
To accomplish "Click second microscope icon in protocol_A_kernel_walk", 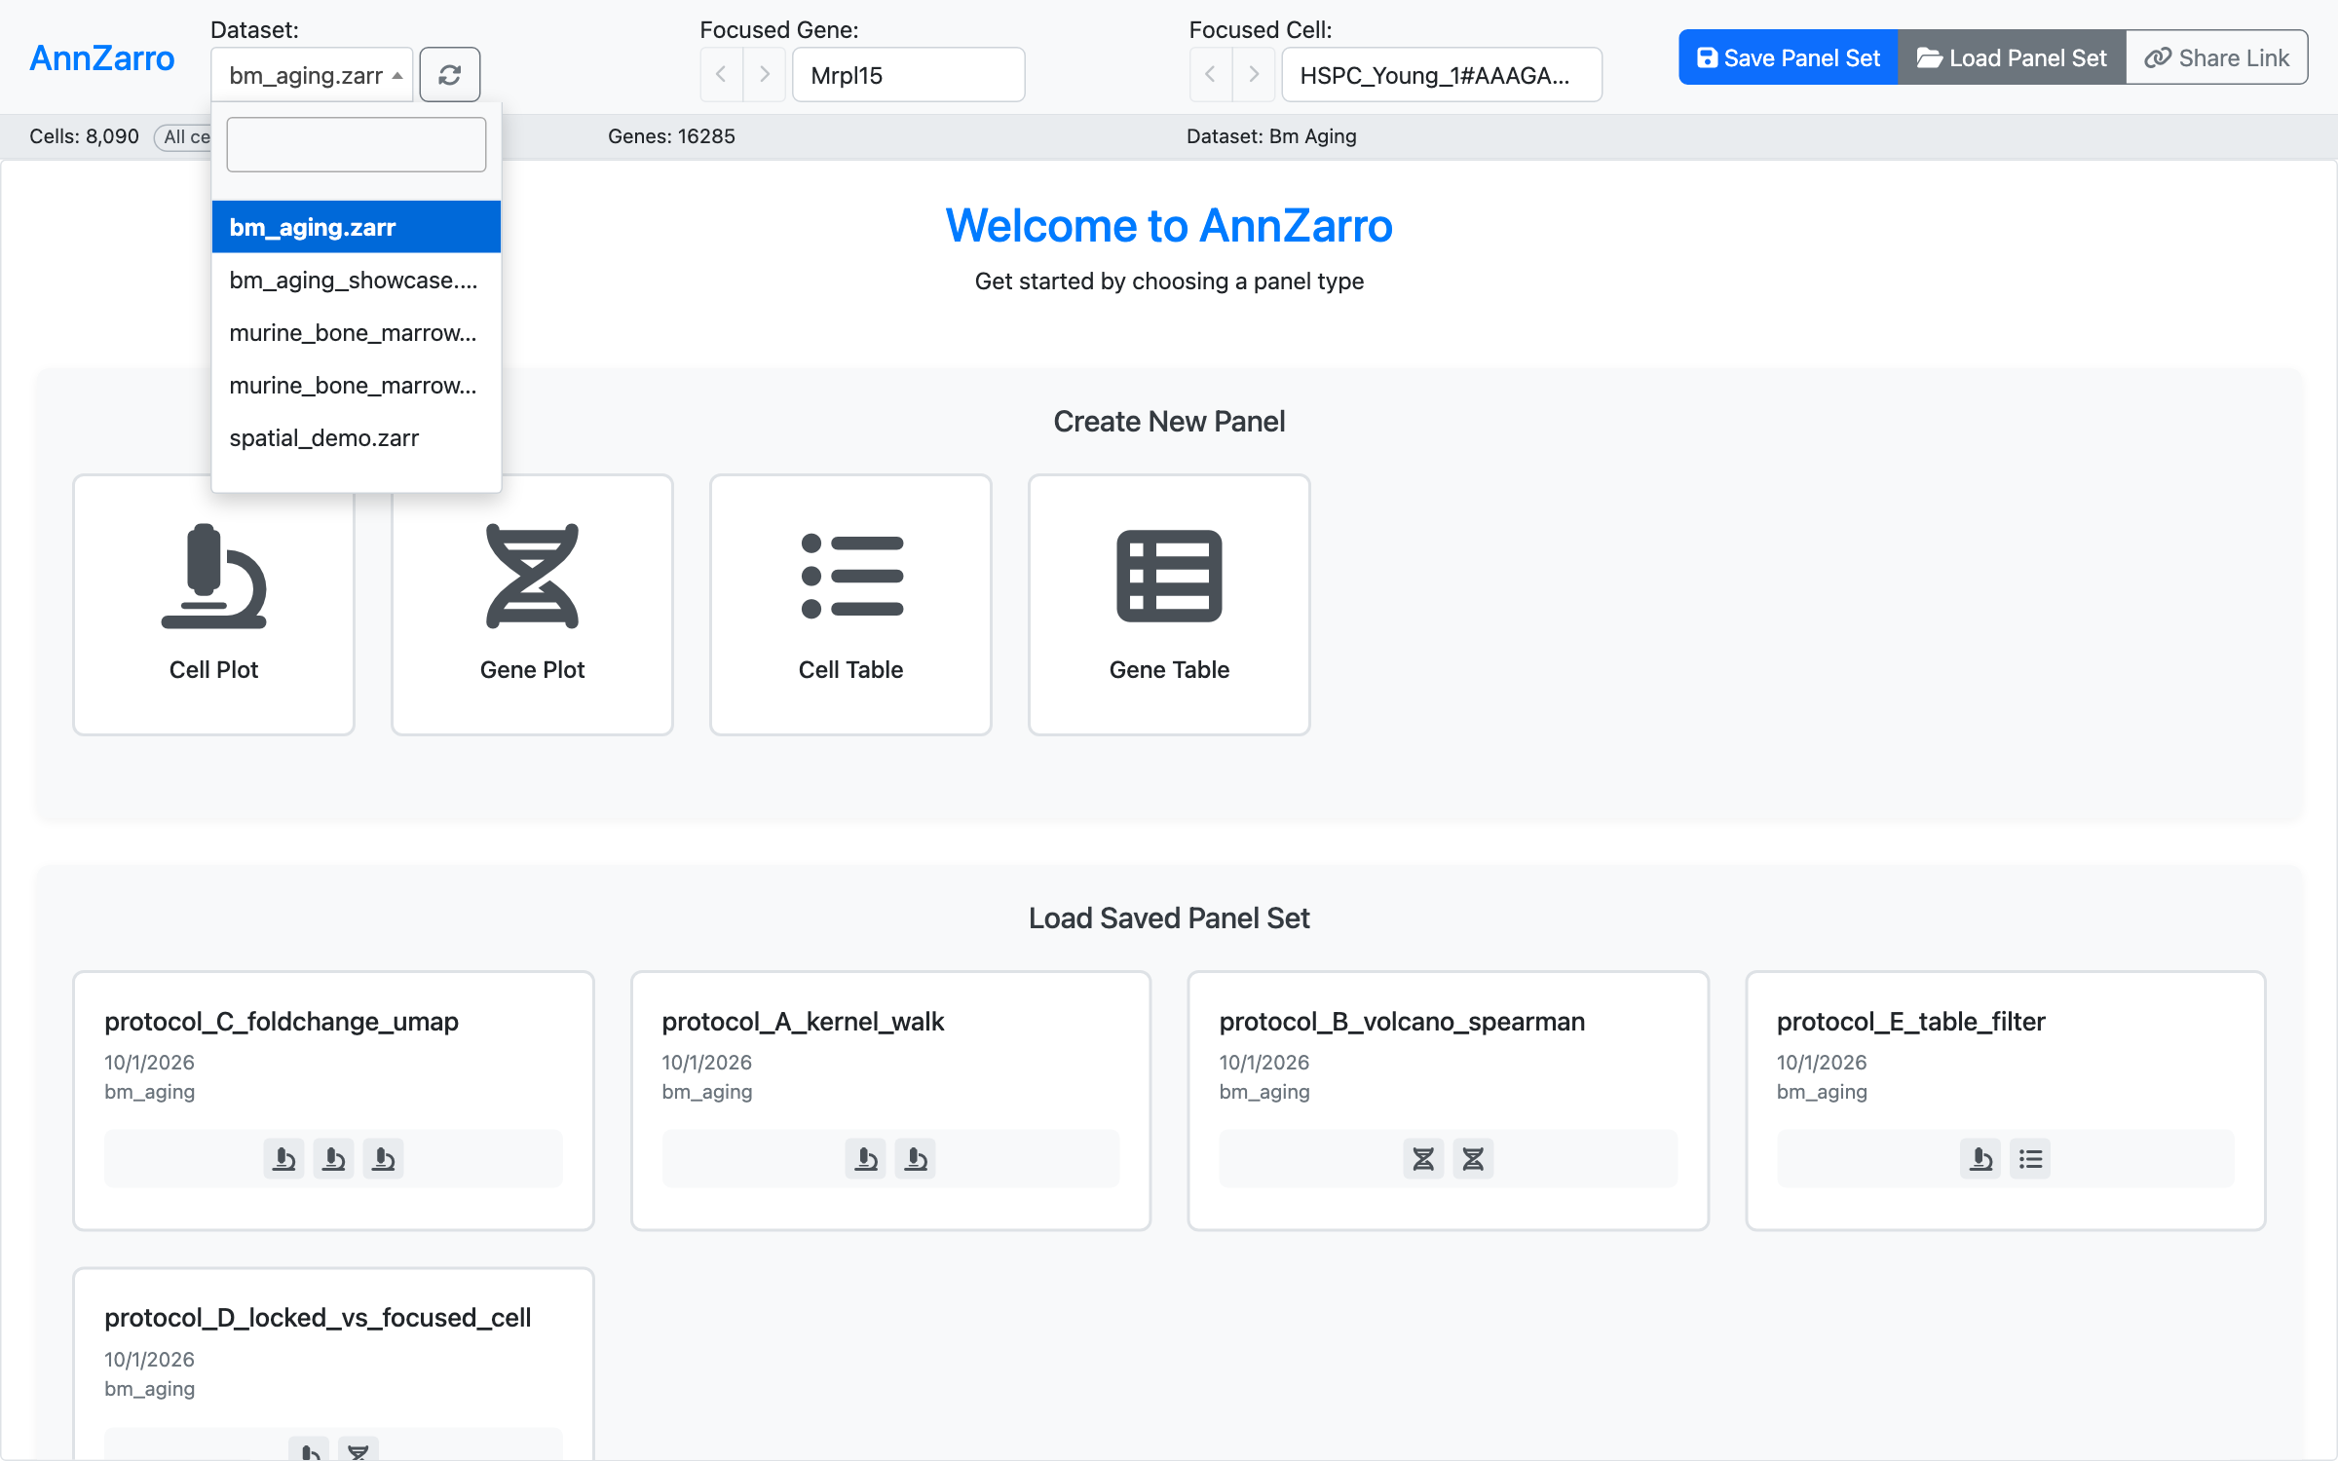I will pyautogui.click(x=916, y=1159).
